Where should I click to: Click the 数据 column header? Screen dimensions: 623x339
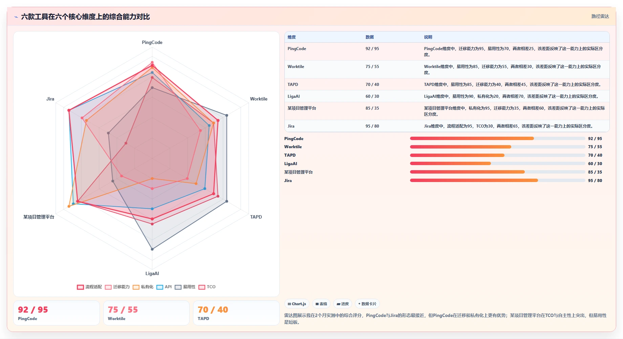click(369, 37)
